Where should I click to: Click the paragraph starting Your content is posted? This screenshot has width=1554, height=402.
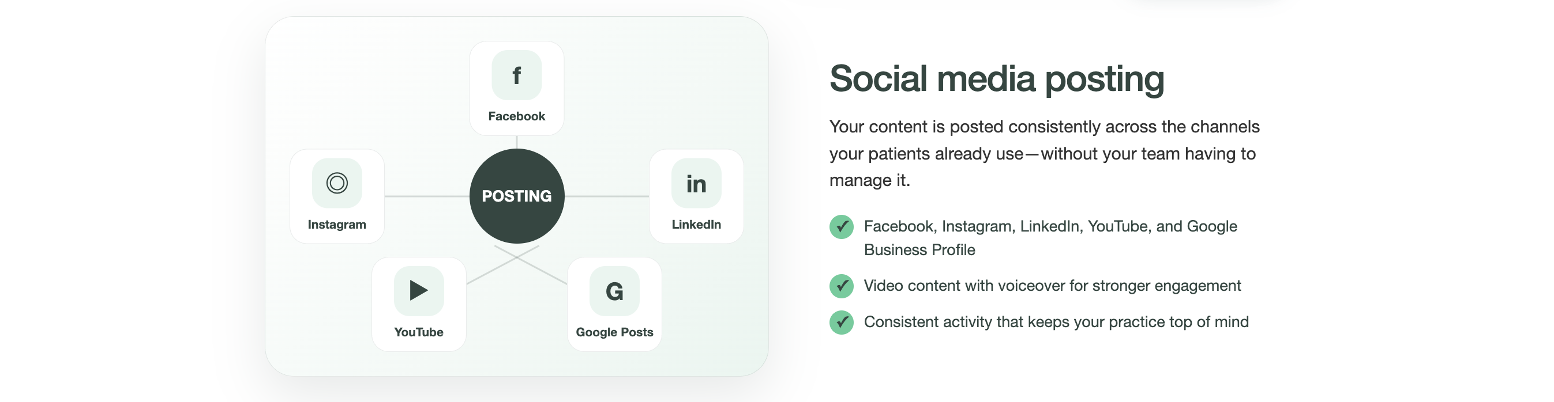pyautogui.click(x=1044, y=154)
